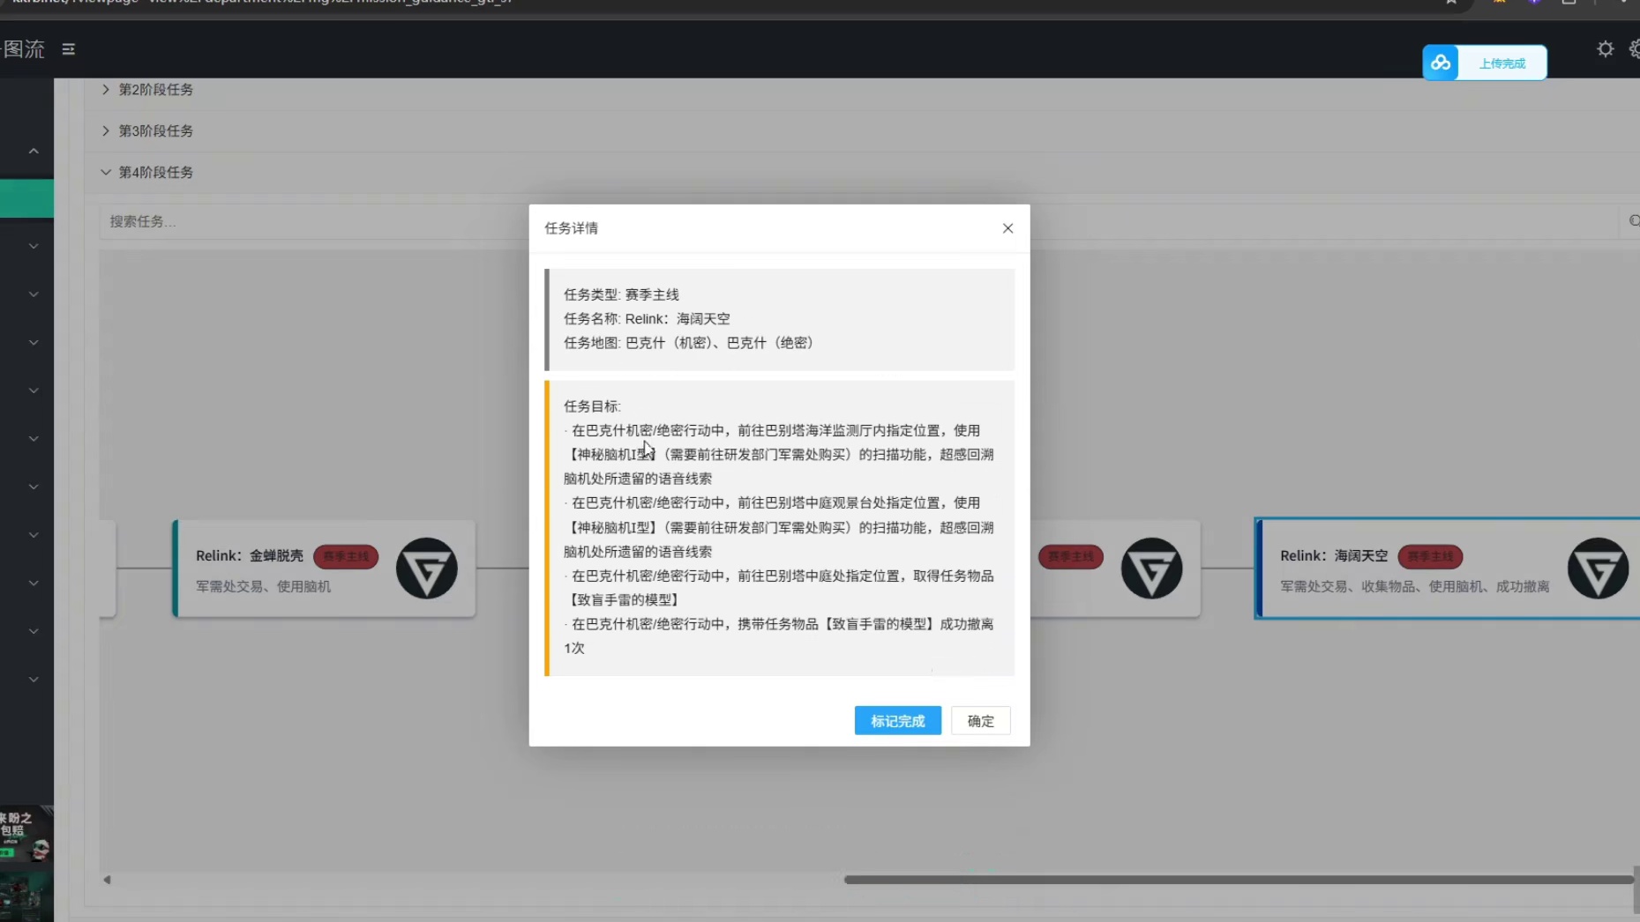Image resolution: width=1640 pixels, height=922 pixels.
Task: Collapse the 第4阶段任务 section
Action: point(155,173)
